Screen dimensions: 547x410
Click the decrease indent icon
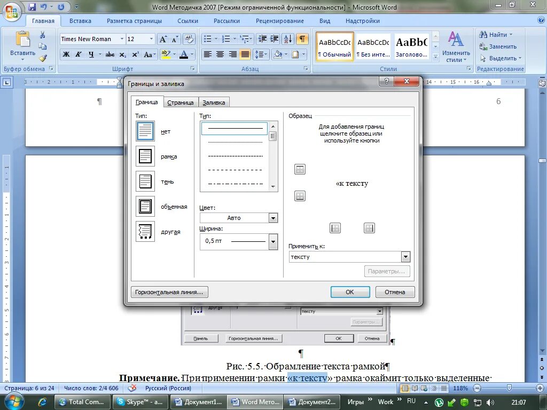(x=262, y=39)
